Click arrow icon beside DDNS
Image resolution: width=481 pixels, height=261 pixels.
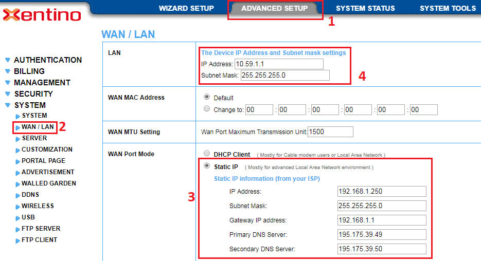point(18,195)
